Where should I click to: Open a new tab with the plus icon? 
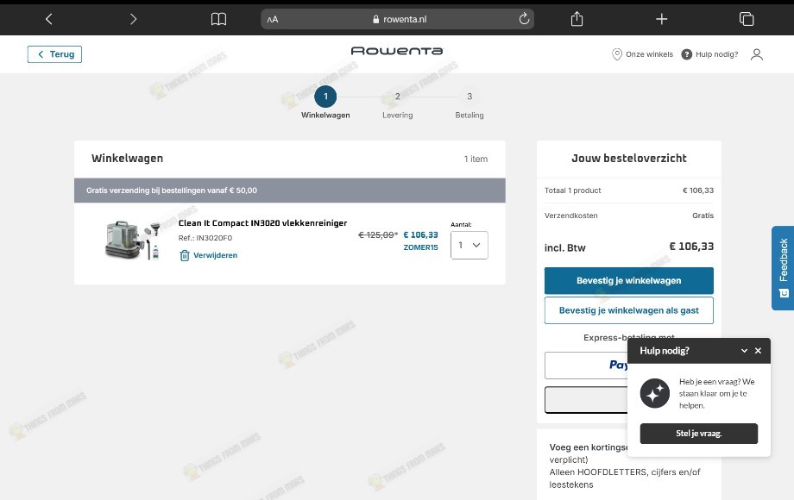[x=661, y=19]
